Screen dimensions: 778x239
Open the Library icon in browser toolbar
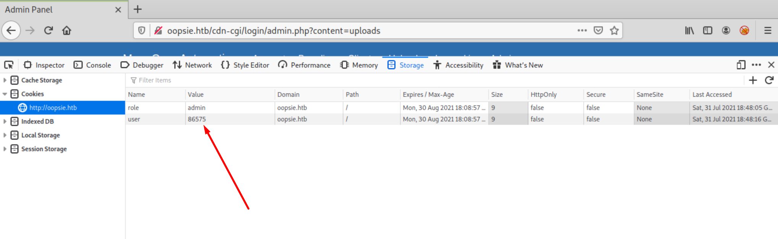click(x=689, y=31)
